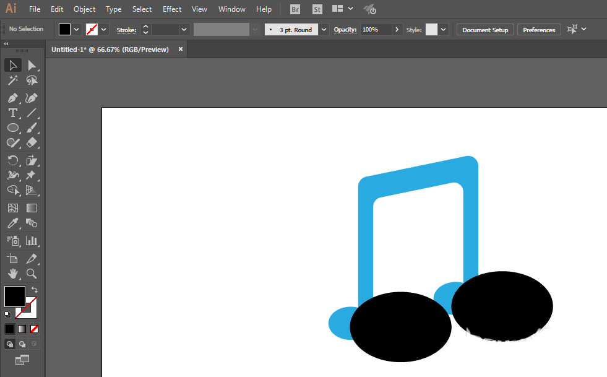Viewport: 607px width, 377px height.
Task: Set paint mode to None
Action: 35,329
